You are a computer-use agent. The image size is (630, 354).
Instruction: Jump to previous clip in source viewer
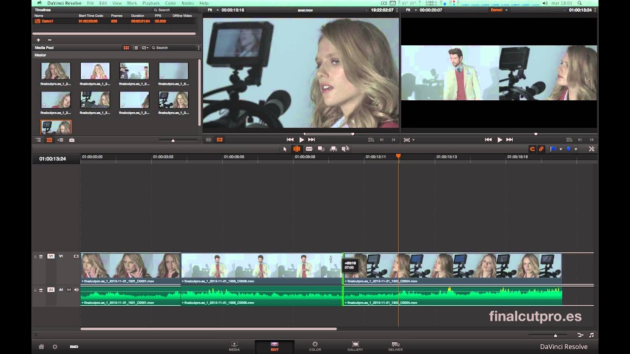coord(290,140)
